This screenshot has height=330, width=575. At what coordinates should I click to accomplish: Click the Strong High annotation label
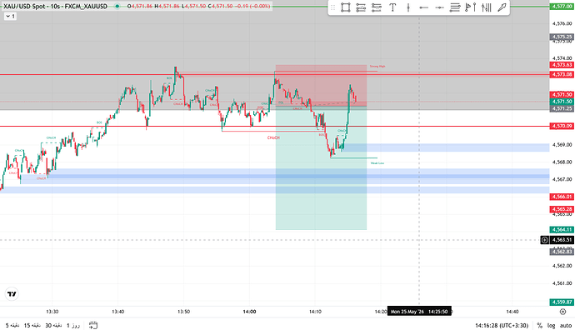(x=377, y=67)
